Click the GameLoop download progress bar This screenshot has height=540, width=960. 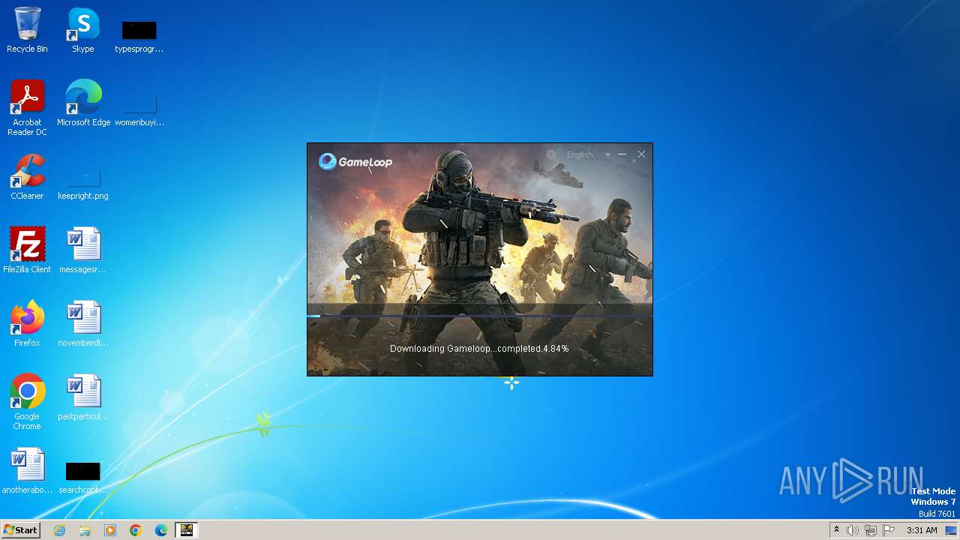[480, 316]
